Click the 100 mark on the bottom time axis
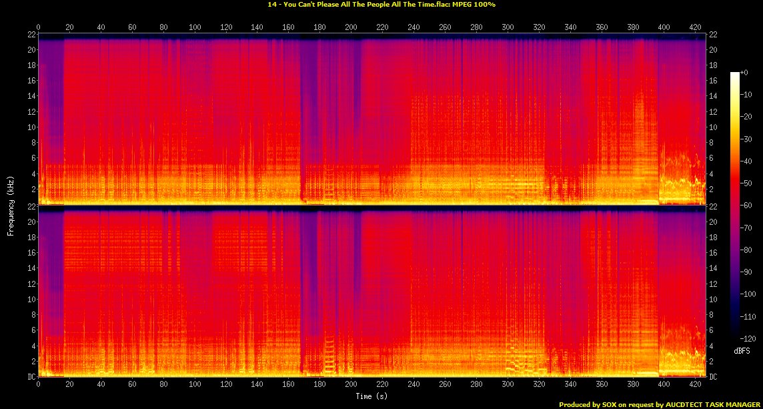 coord(195,386)
